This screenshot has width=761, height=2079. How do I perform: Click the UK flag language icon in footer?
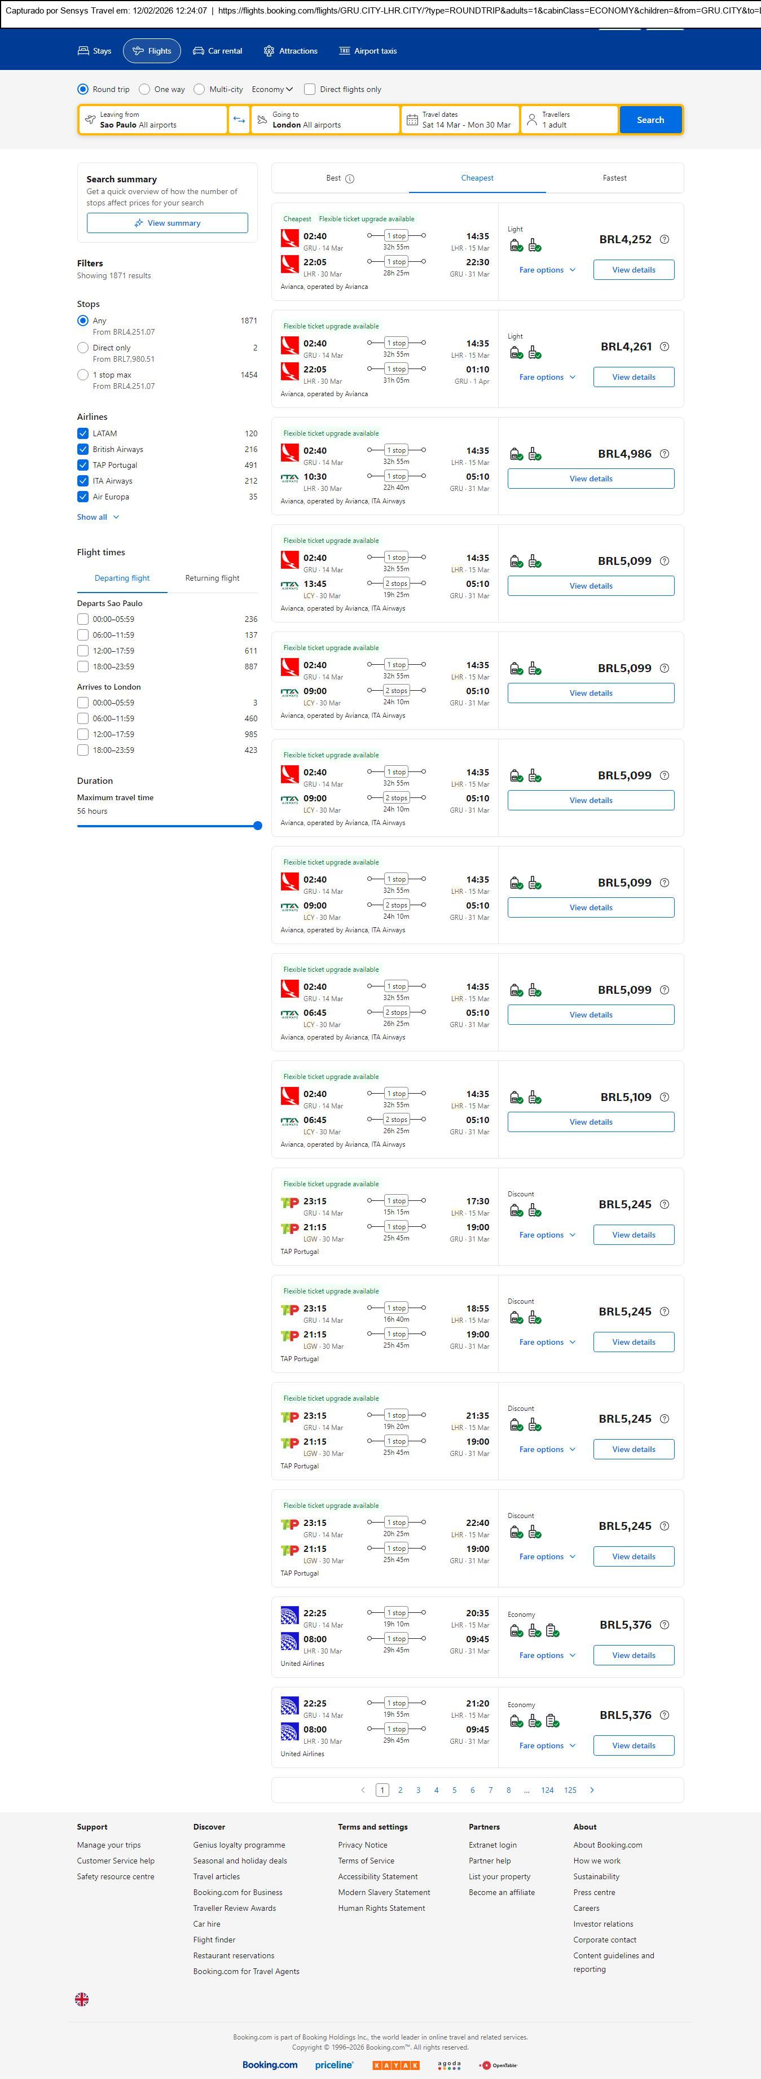click(x=81, y=1999)
